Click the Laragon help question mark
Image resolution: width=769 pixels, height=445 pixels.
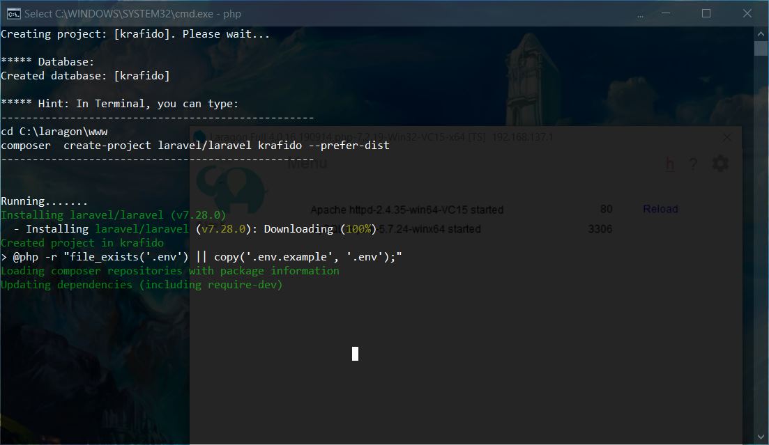(693, 164)
